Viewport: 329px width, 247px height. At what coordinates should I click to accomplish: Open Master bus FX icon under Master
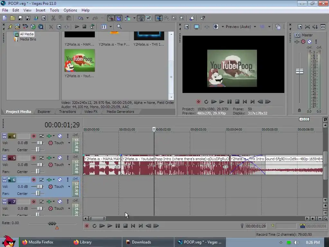(x=297, y=42)
